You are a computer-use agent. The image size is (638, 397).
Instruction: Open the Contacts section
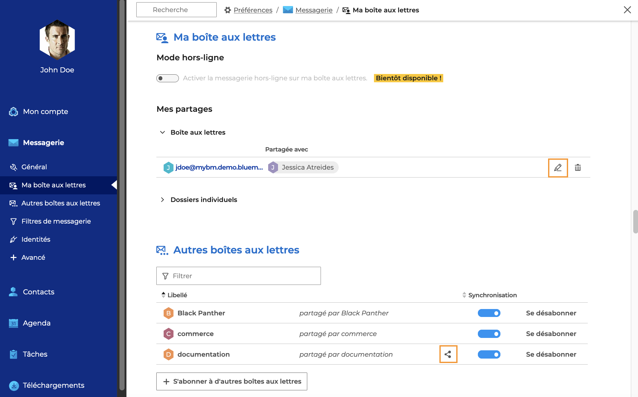pos(38,292)
